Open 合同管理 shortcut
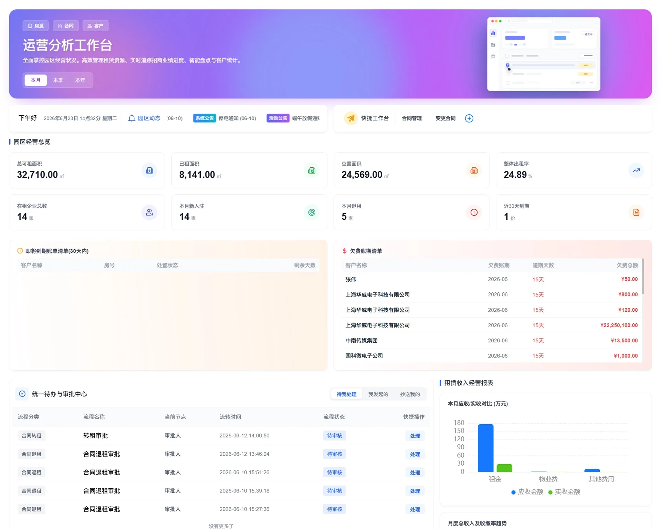 click(x=412, y=118)
